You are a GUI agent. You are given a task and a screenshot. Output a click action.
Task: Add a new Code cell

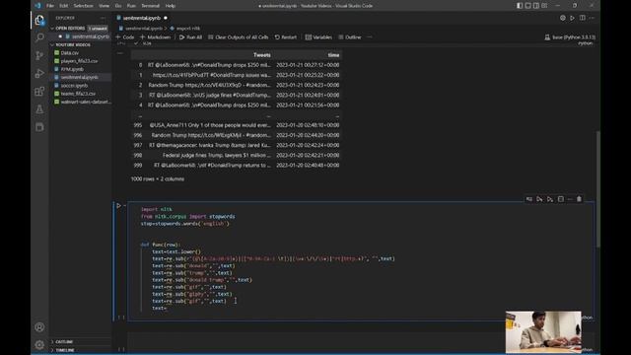(125, 37)
